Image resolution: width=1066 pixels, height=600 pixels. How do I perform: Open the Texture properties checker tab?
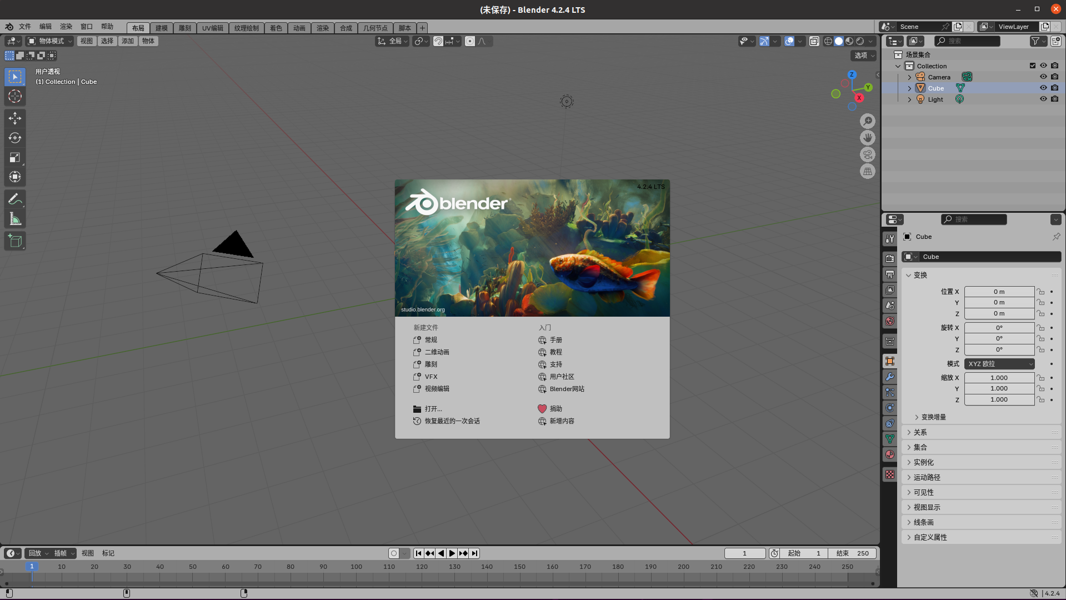point(890,474)
